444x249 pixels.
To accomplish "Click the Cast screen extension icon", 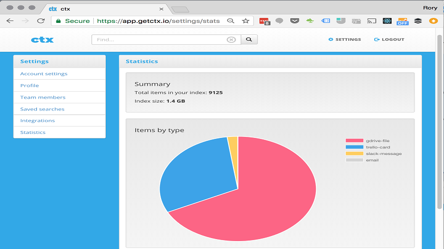I will (372, 21).
